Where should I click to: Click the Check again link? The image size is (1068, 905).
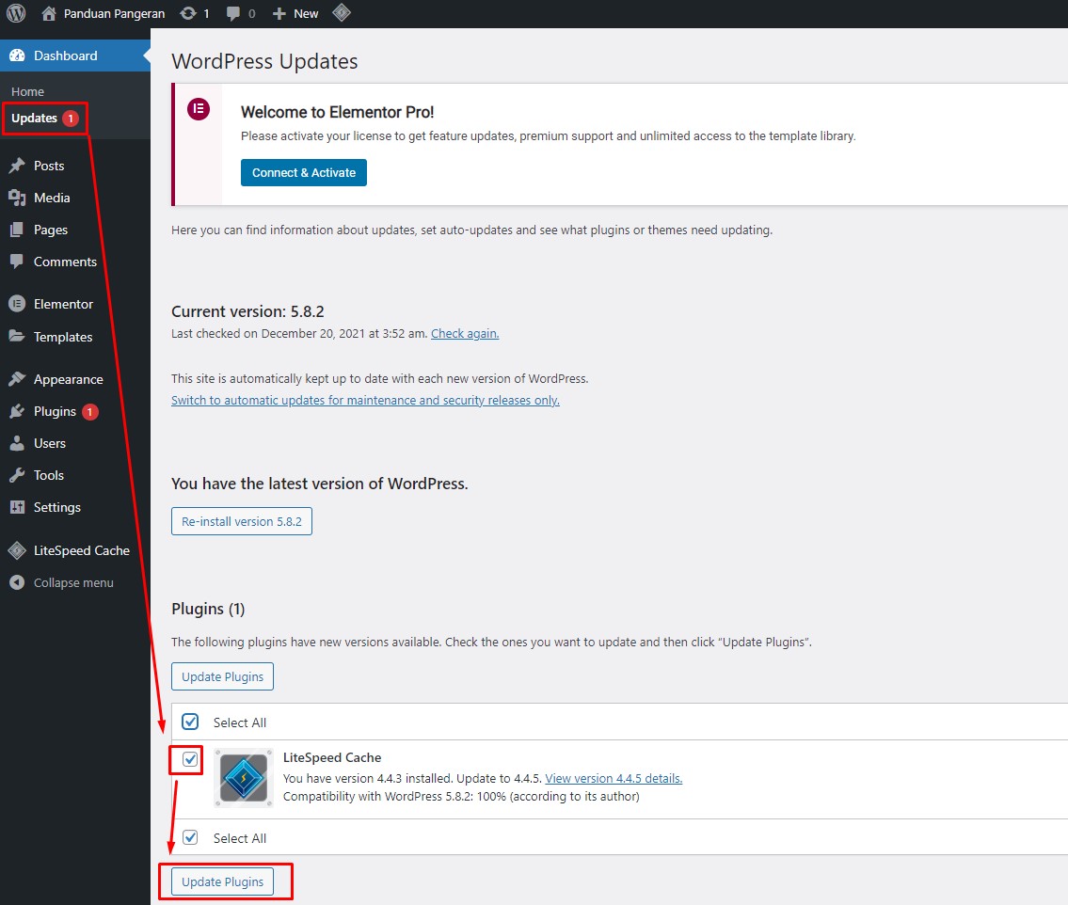point(465,334)
